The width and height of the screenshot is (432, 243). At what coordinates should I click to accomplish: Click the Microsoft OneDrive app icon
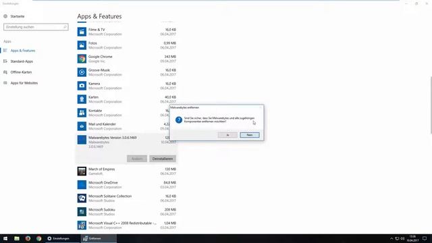pos(82,184)
